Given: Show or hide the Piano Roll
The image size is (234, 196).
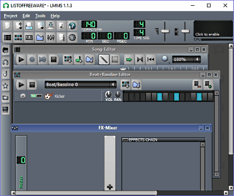Looking at the screenshot, I should 29,37.
